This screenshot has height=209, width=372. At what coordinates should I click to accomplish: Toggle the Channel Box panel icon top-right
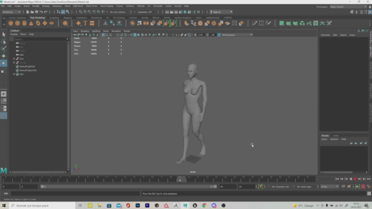point(370,12)
